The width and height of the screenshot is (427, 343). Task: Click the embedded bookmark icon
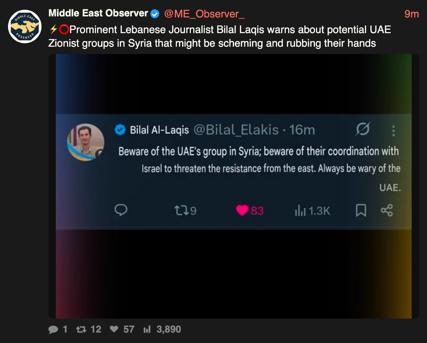(x=361, y=211)
